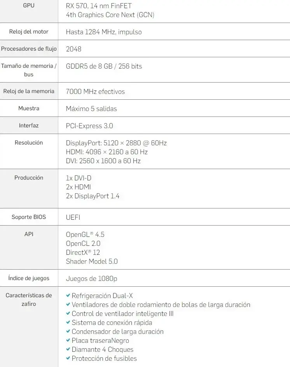Click the checkmark beside Placa traseraNegro
Screen dimensions: 290x367
tap(68, 340)
